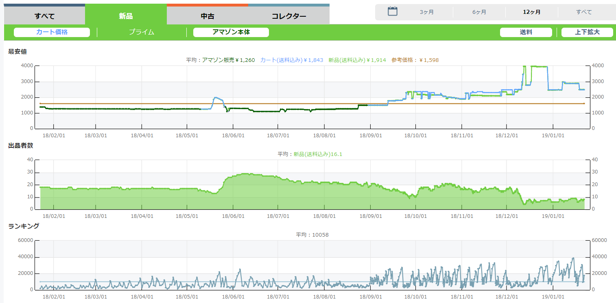This screenshot has width=616, height=303.
Task: Click the 出品者数 green area chart
Action: tap(285, 195)
